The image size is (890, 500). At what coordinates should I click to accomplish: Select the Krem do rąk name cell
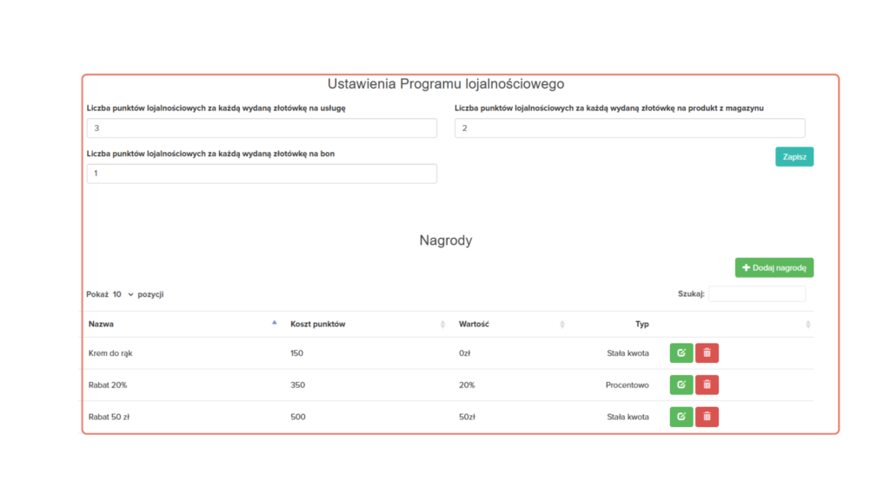110,353
